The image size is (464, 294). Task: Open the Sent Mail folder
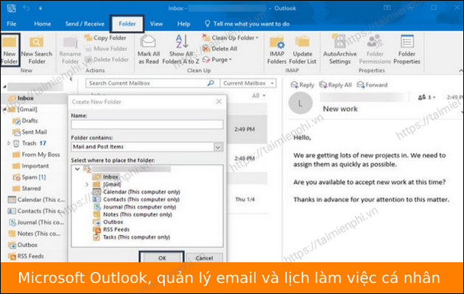(x=29, y=132)
